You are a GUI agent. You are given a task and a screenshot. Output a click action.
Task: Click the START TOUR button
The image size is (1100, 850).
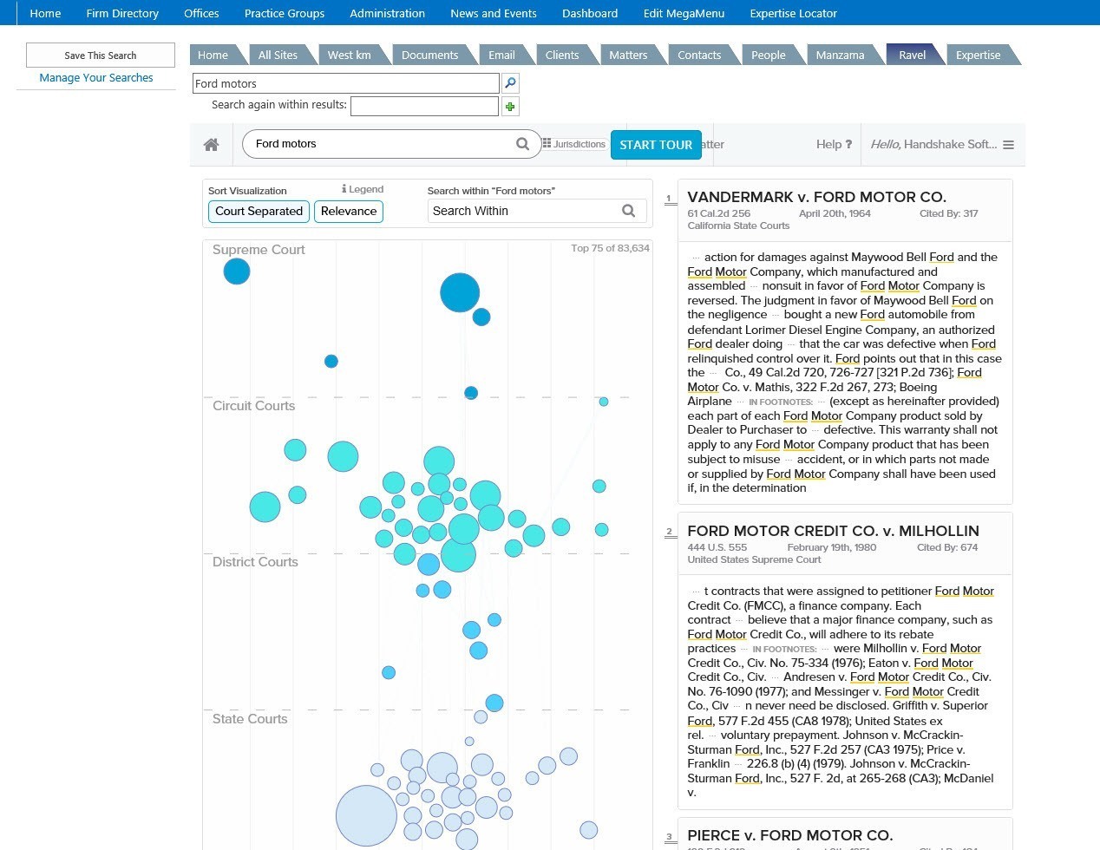coord(655,145)
